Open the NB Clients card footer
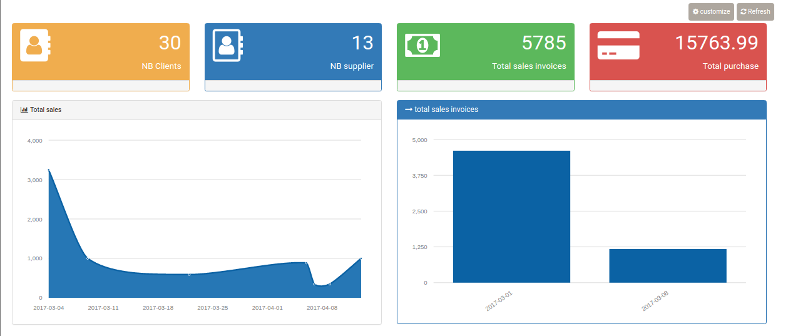 click(x=101, y=86)
